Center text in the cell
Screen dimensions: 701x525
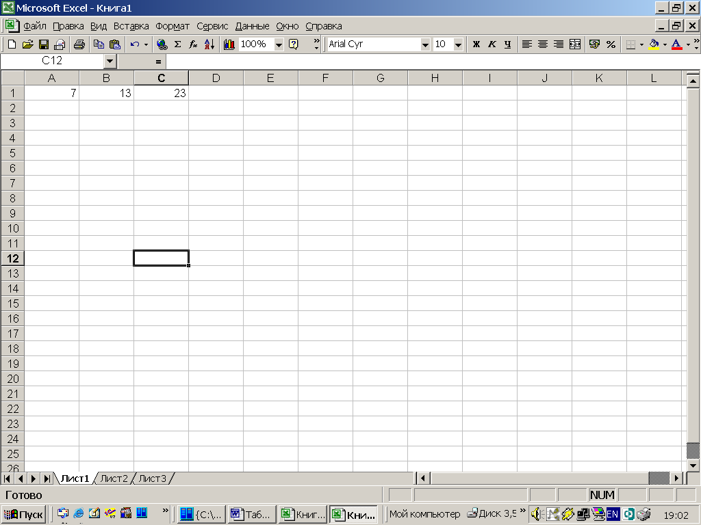tap(543, 44)
